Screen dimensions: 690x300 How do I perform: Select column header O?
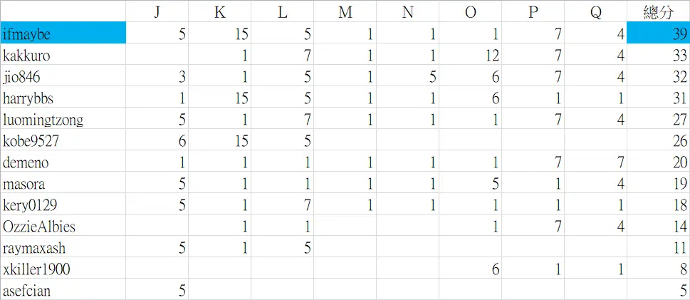(x=471, y=12)
